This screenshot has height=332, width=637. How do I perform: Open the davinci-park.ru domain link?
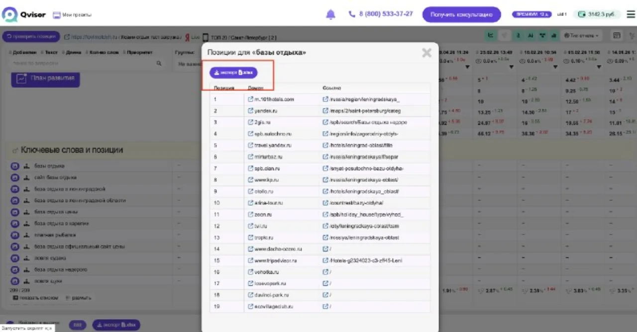pos(271,295)
